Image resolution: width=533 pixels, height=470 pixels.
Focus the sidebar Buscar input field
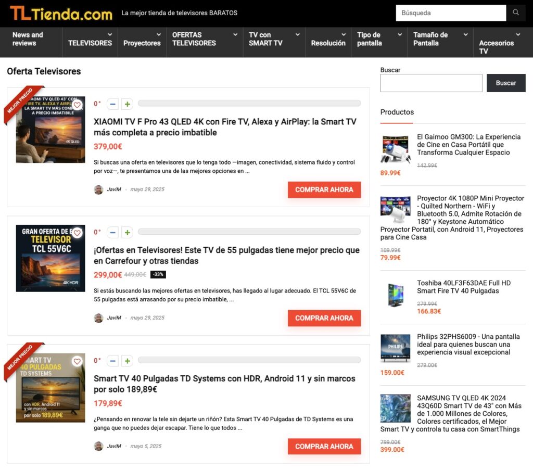coord(431,83)
